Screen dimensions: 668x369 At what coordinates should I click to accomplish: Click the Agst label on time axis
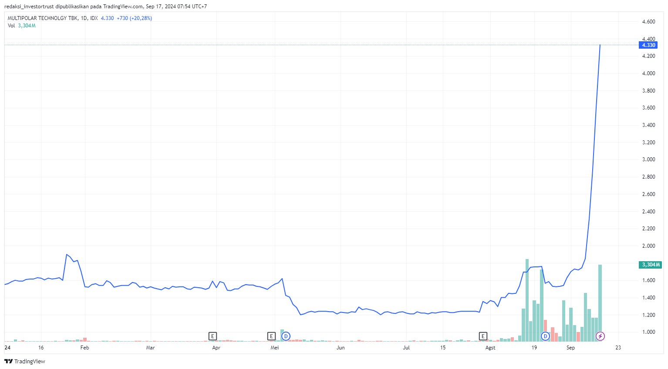click(x=490, y=348)
